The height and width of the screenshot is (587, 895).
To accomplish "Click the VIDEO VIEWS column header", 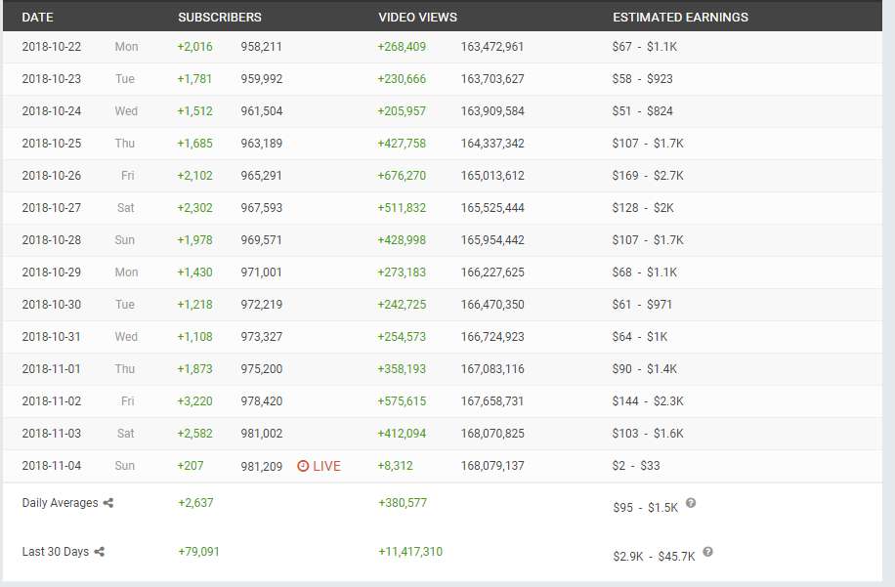I will (417, 18).
